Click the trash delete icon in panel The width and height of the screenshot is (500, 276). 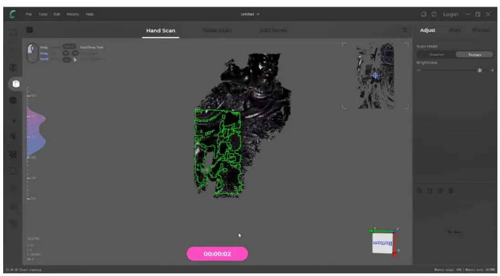click(450, 191)
